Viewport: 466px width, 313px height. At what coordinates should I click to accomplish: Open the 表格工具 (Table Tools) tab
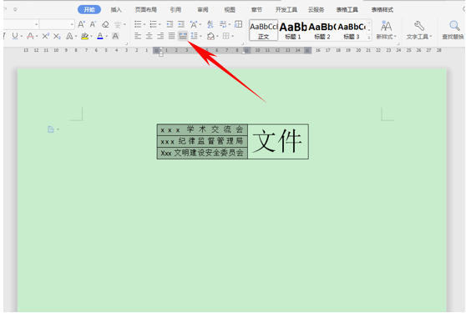pos(347,10)
